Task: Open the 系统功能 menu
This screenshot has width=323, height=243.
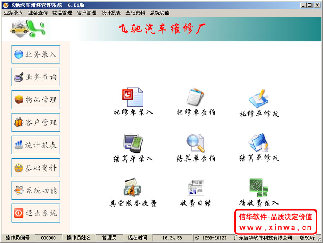Action: (160, 13)
